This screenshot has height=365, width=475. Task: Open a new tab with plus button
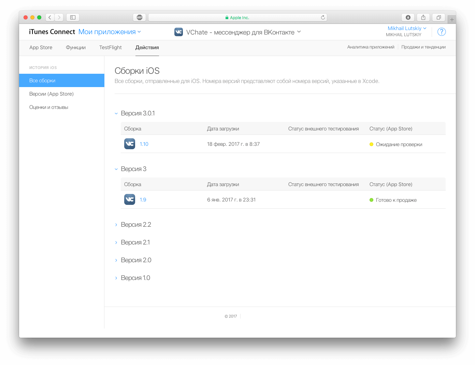click(452, 20)
